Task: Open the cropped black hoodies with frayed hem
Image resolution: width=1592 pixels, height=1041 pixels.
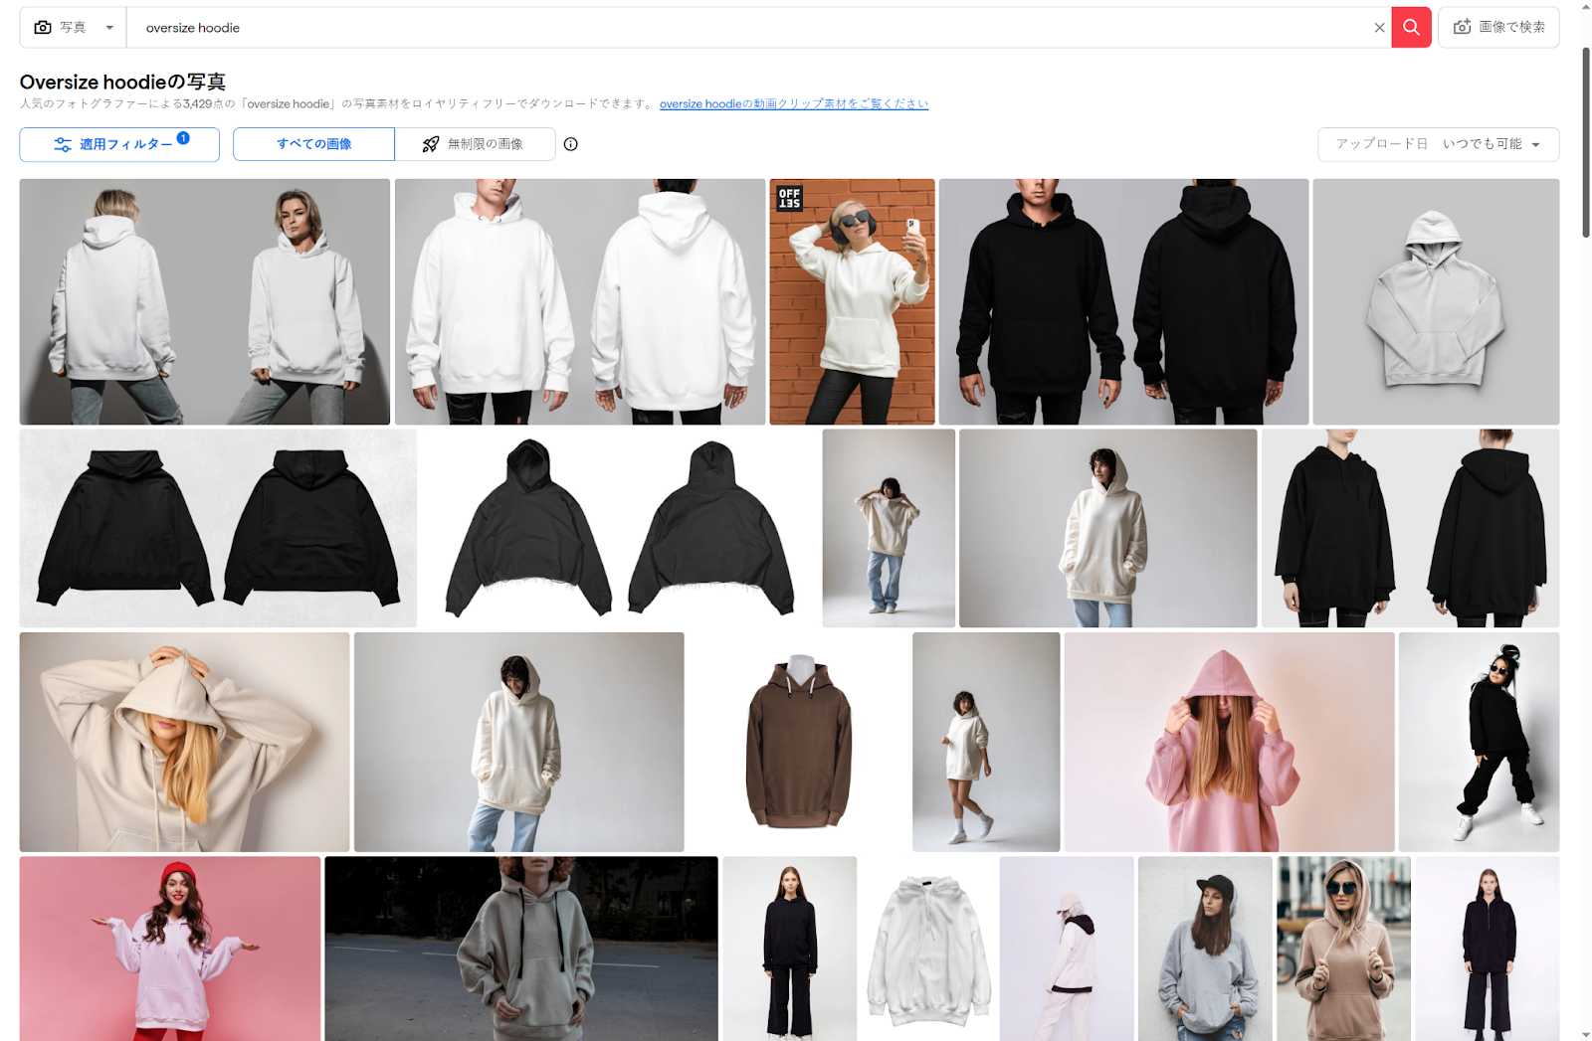Action: tap(620, 528)
